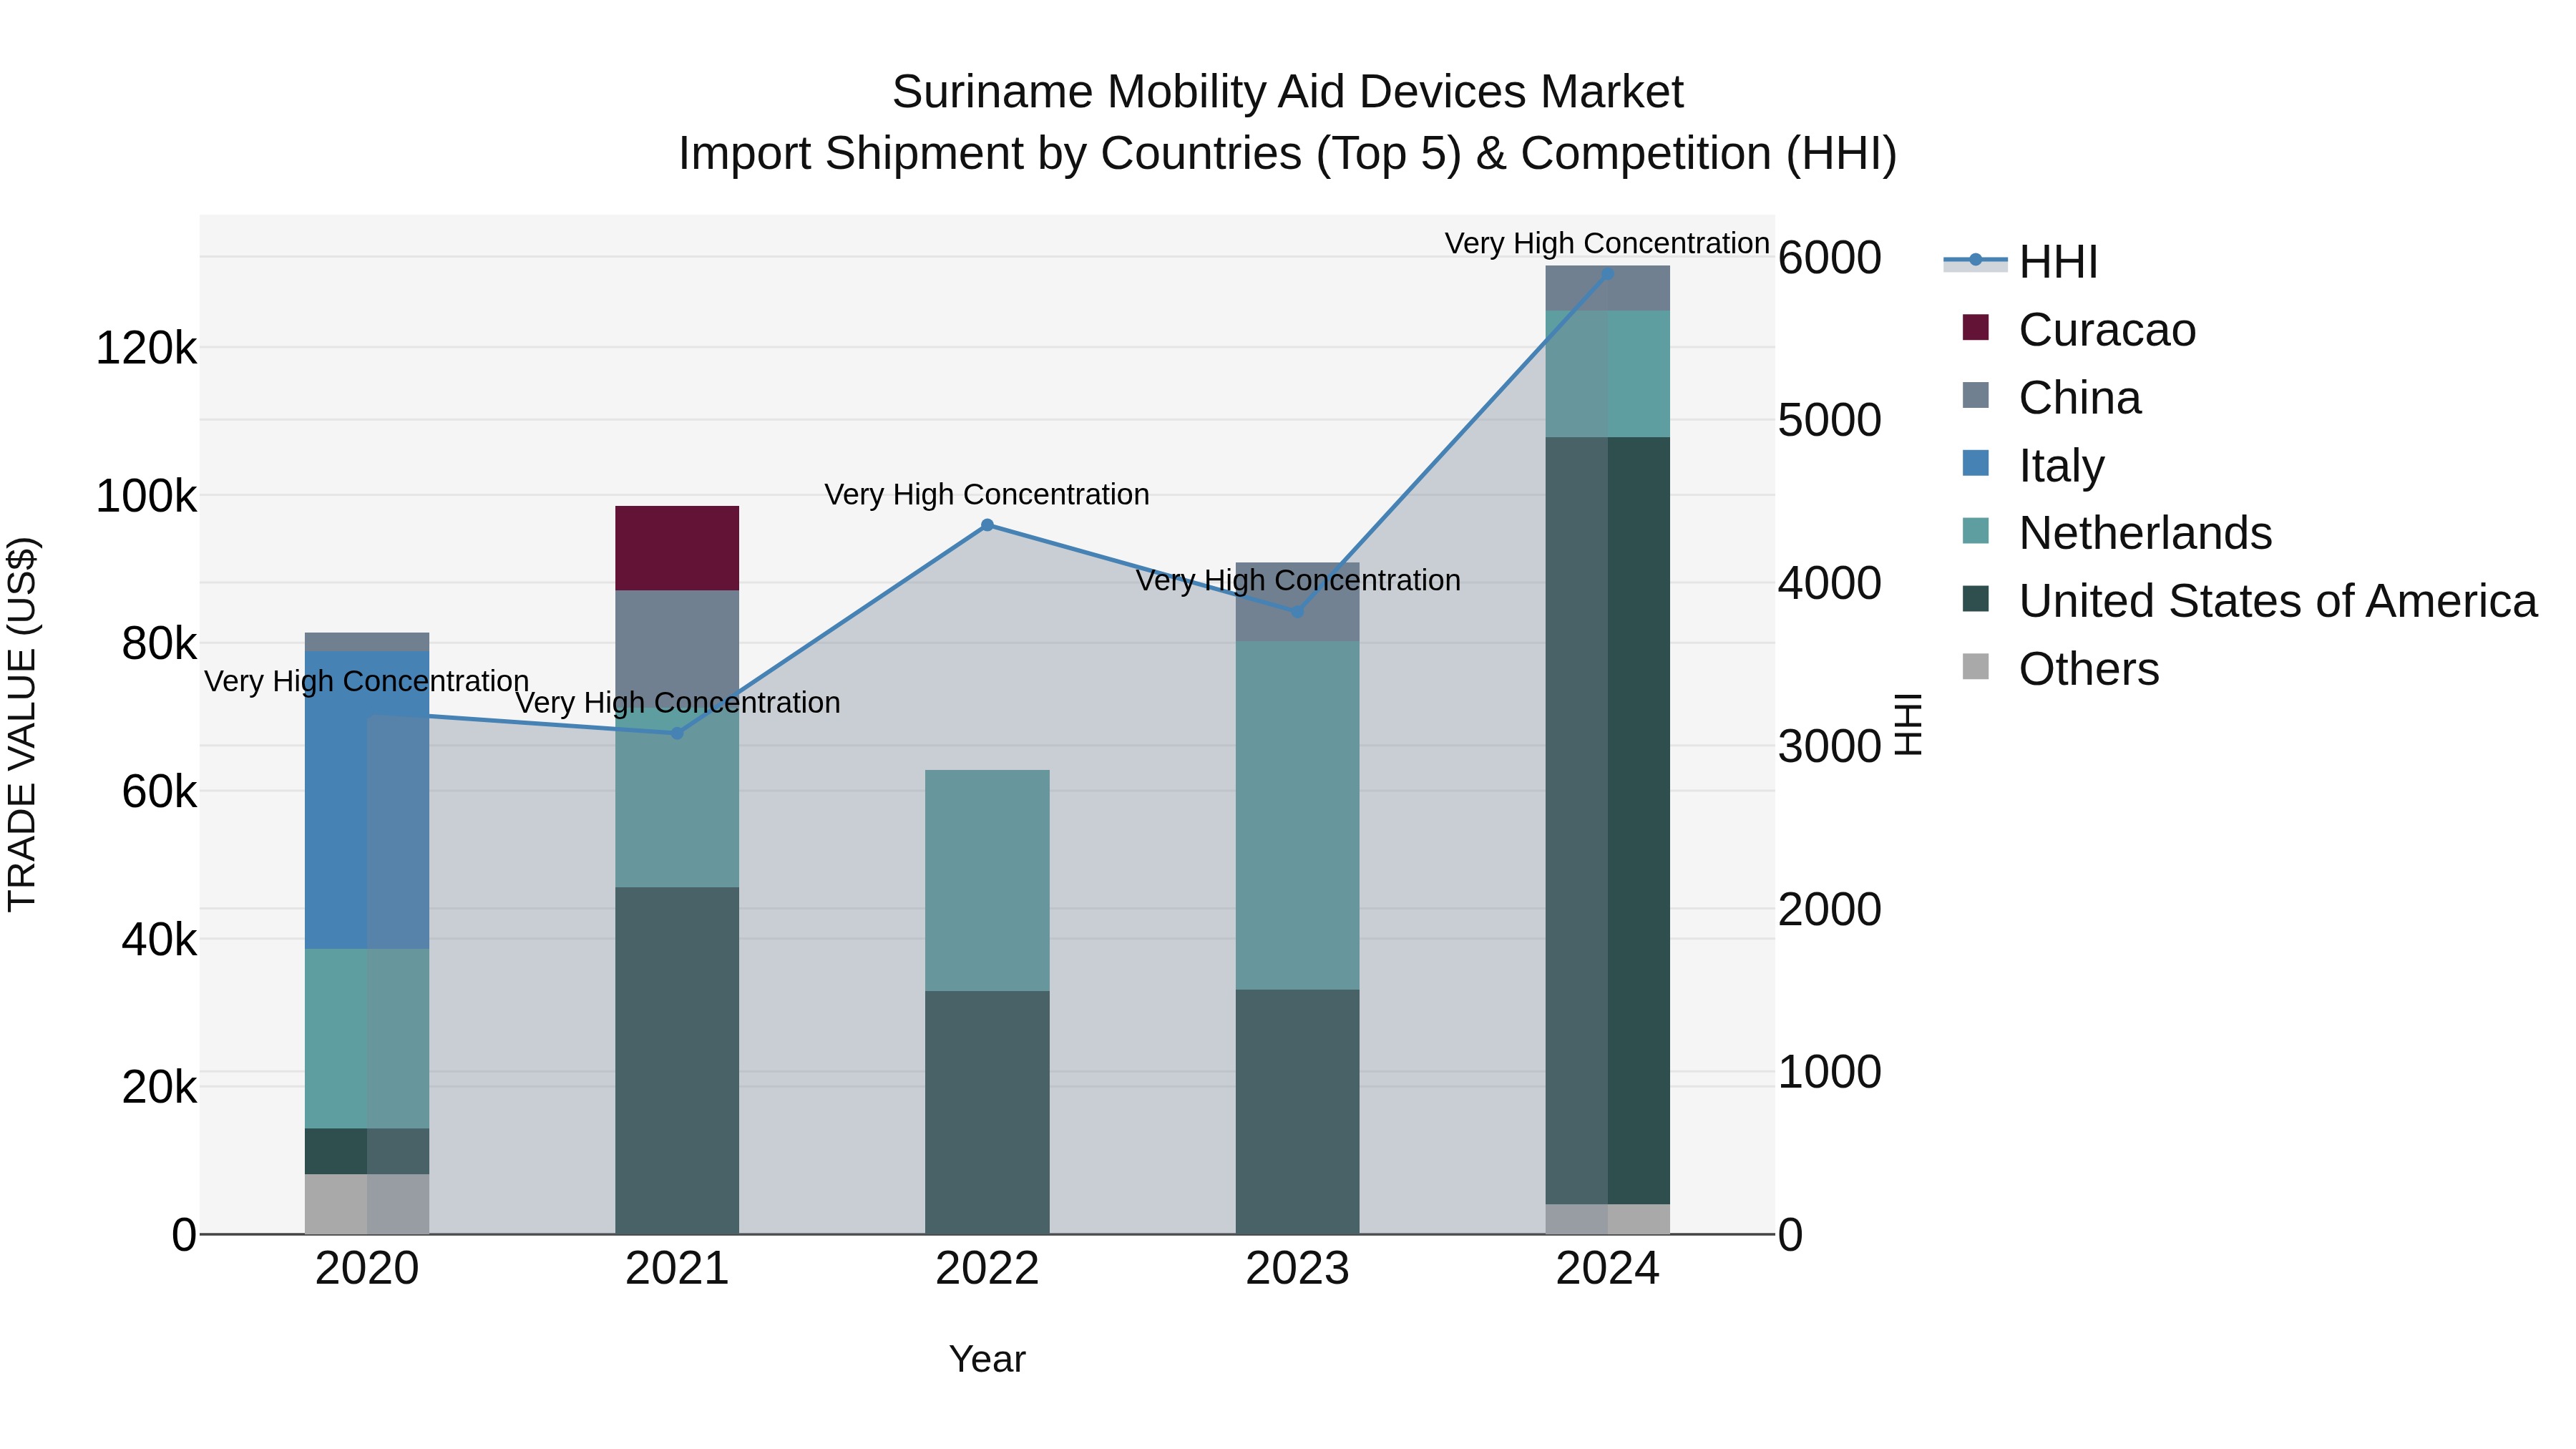Click the HHI line marker for 2023
2576x1449 pixels.
(1298, 611)
